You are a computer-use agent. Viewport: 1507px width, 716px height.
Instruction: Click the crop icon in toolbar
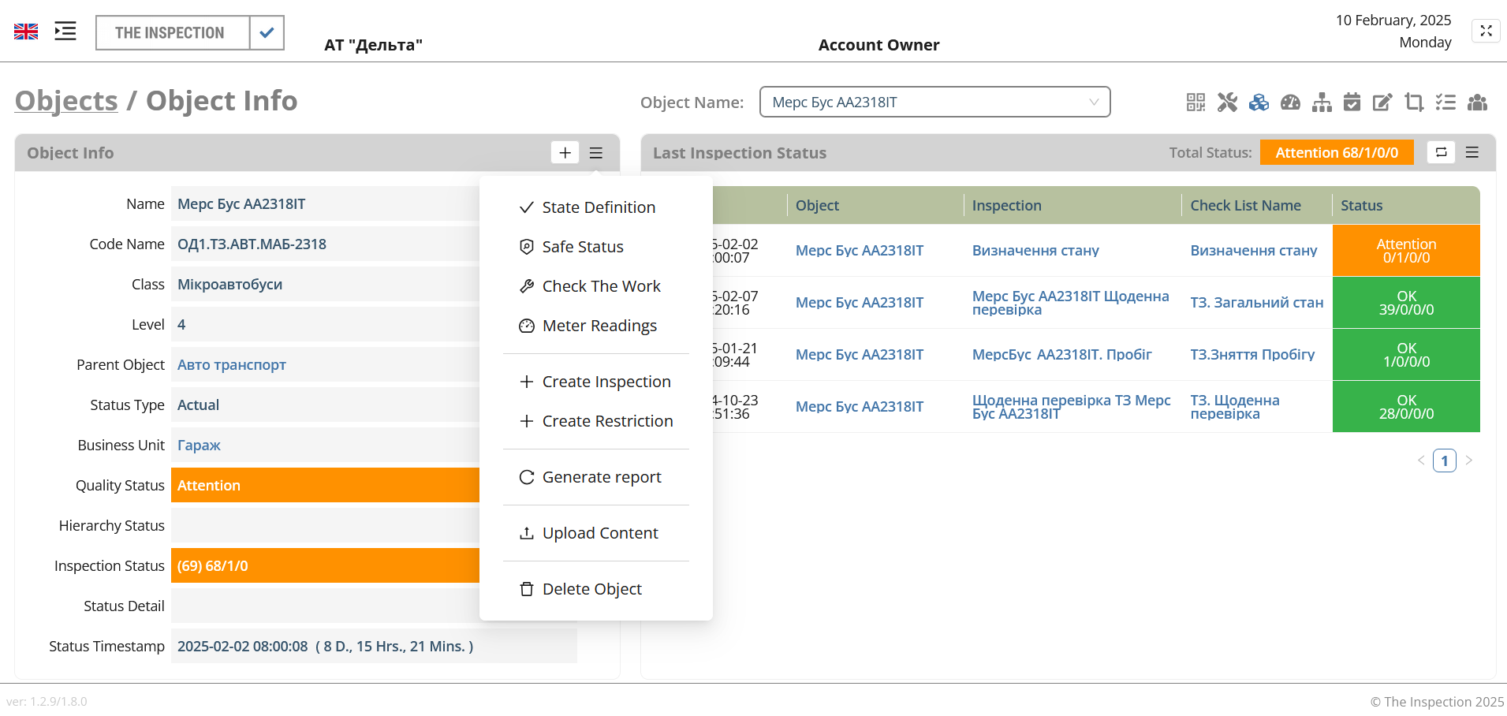[x=1414, y=103]
